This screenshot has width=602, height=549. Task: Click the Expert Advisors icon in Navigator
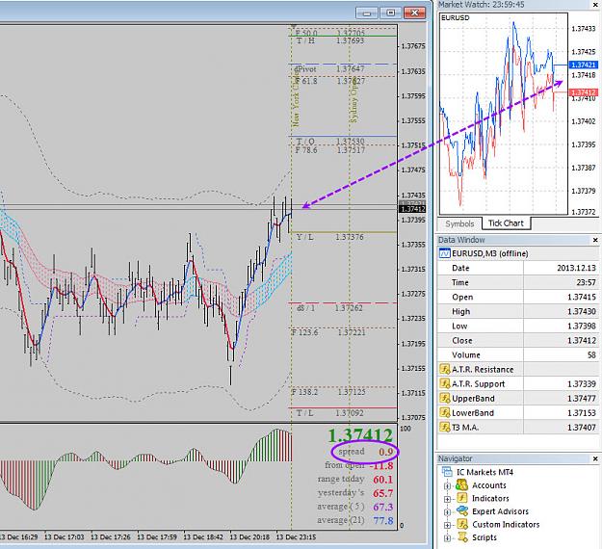[462, 511]
